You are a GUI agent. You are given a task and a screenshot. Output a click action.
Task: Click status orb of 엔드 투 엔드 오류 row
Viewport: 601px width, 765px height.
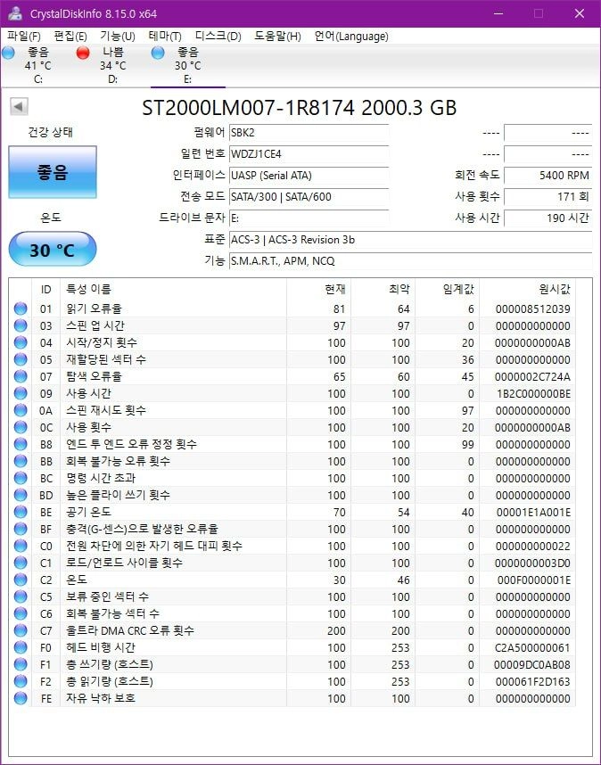point(21,444)
